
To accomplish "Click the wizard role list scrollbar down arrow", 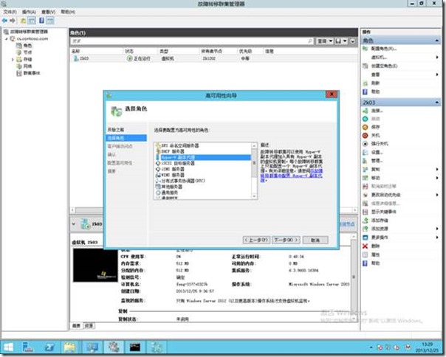I will (254, 196).
